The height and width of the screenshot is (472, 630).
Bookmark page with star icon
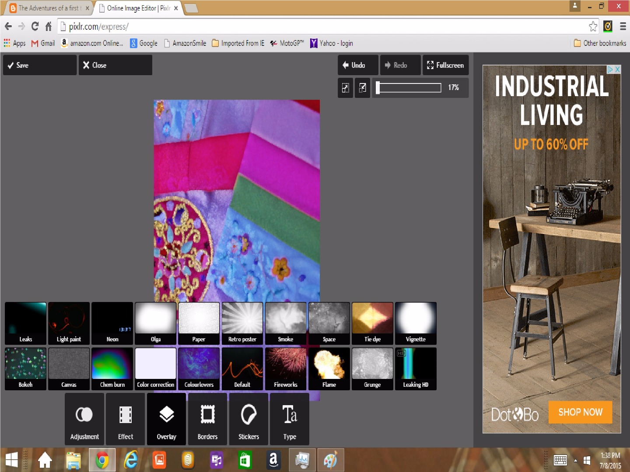593,27
